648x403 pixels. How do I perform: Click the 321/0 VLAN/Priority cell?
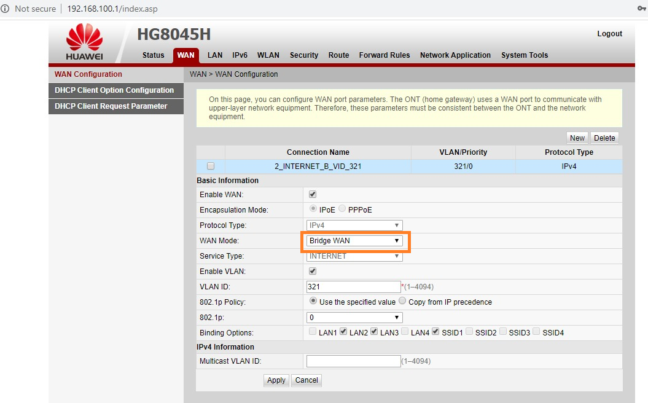[463, 166]
